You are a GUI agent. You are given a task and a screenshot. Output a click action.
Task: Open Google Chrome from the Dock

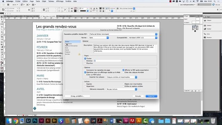coord(16,121)
